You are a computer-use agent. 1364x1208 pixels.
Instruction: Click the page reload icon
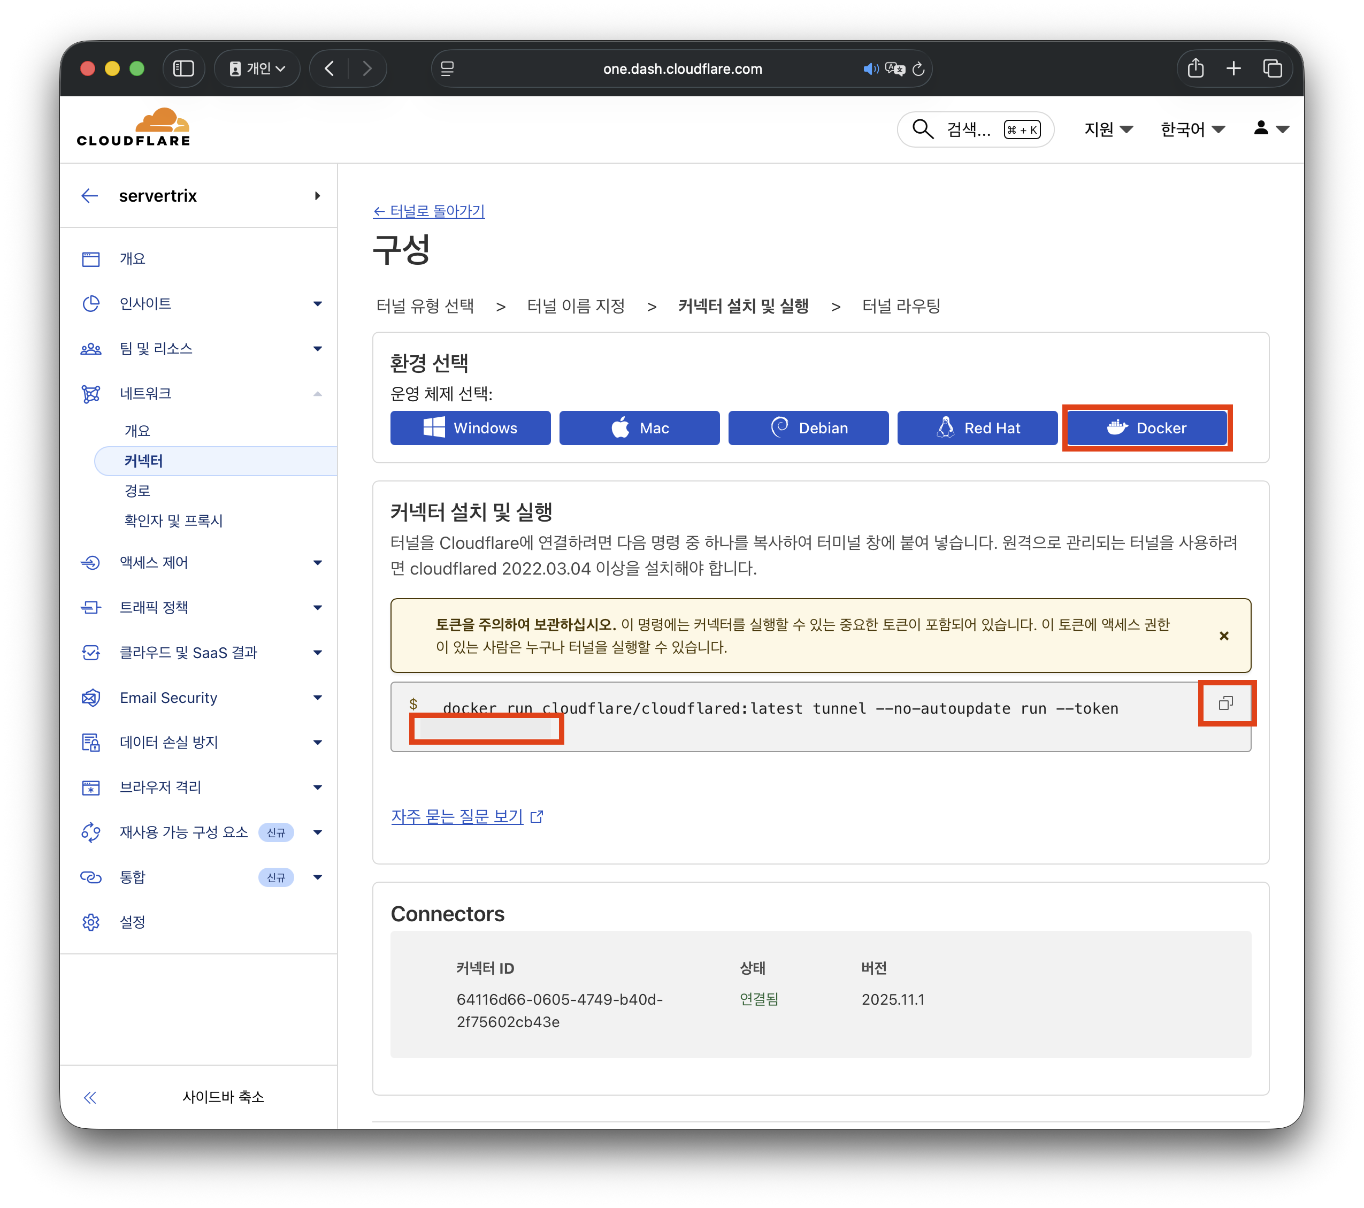[x=918, y=68]
